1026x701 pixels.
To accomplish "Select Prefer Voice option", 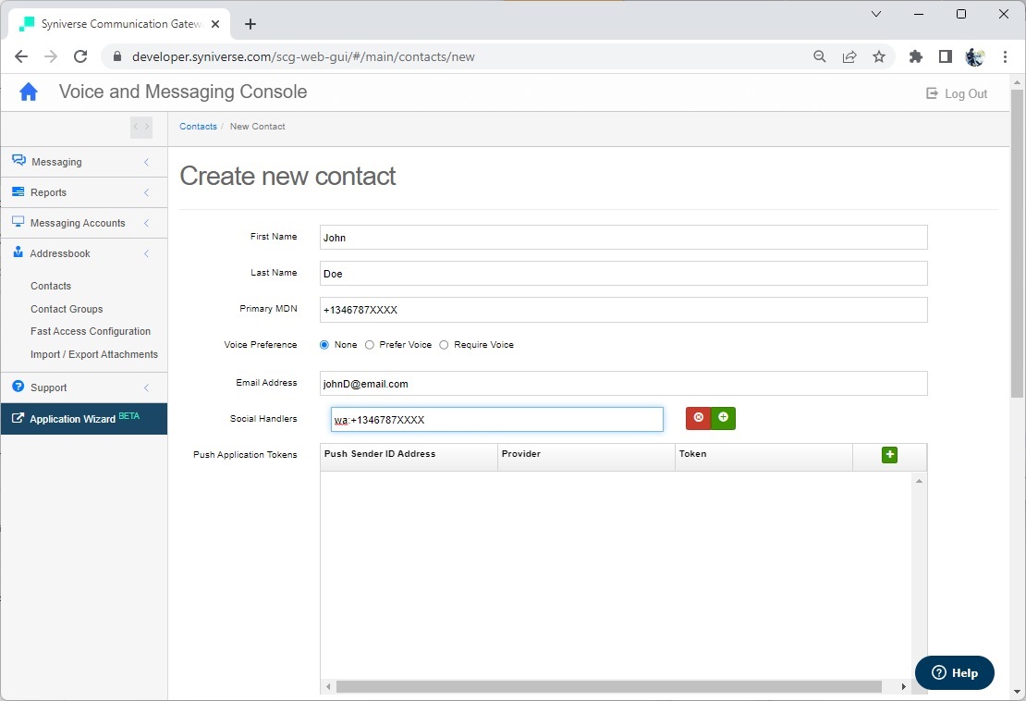I will 370,345.
